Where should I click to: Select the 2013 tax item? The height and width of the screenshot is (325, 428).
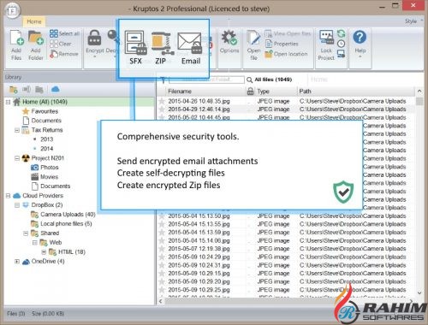(x=47, y=139)
